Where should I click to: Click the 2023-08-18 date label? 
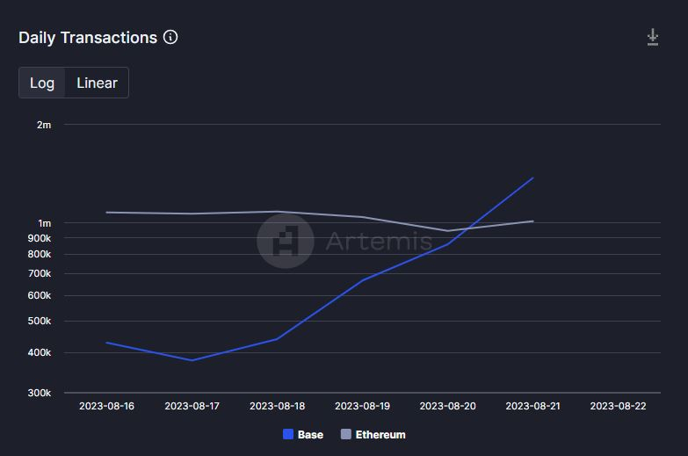pyautogui.click(x=277, y=406)
